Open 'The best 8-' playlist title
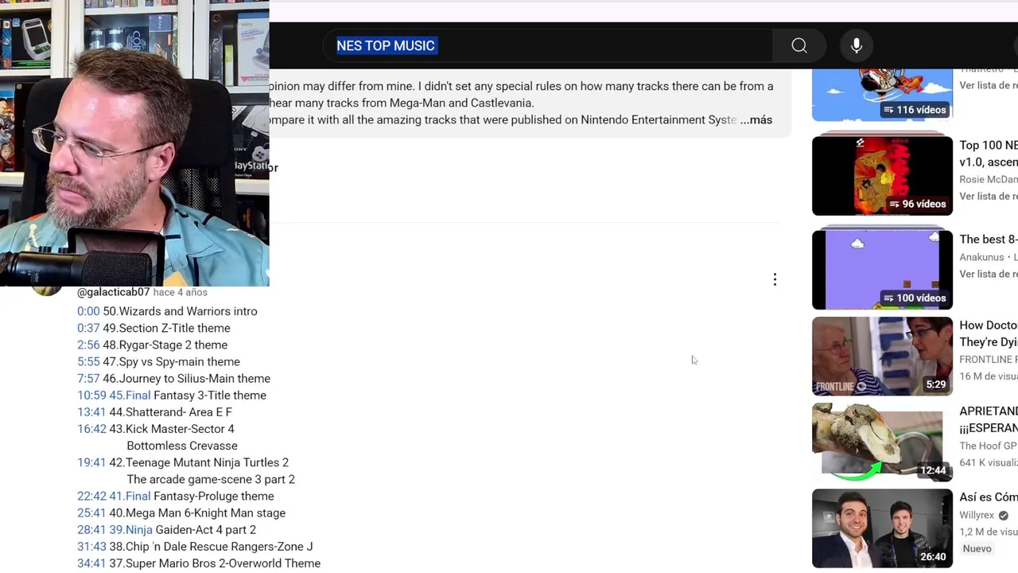Screen dimensions: 1018x573 (989, 239)
